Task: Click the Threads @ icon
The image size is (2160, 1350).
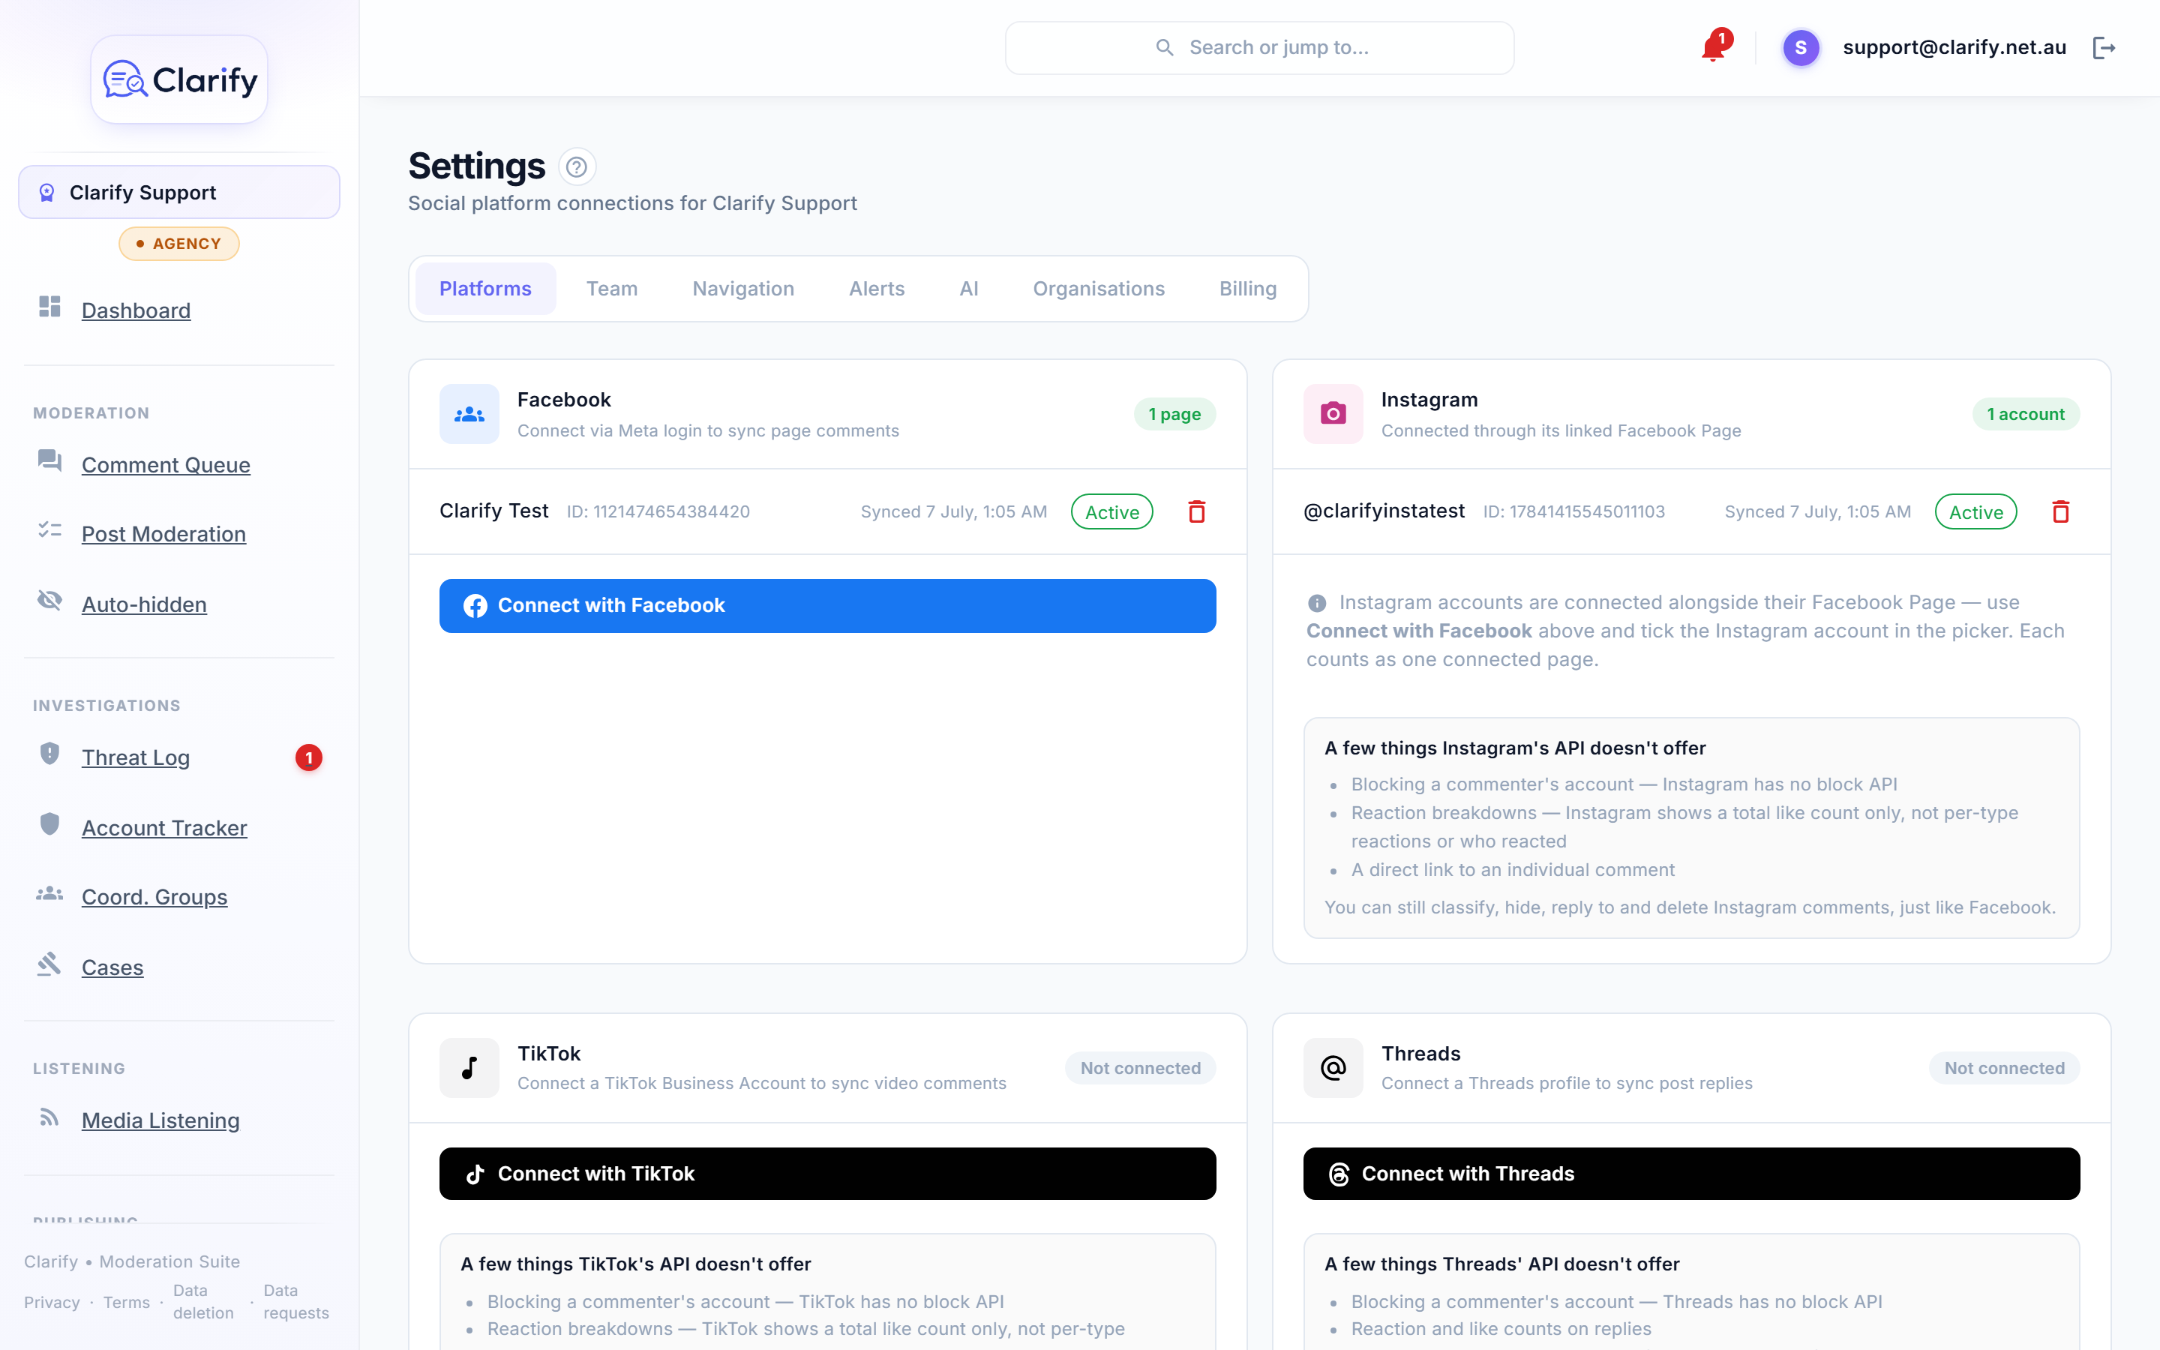Action: tap(1333, 1068)
